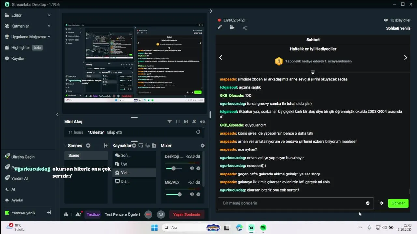Screen dimensions: 417x234
Task: Open chat settings gear next to Gönder
Action: tap(382, 203)
